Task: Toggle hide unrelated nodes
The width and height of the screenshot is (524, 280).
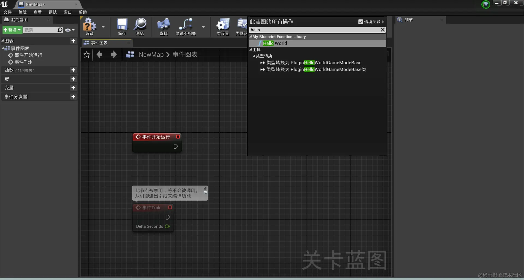Action: tap(186, 26)
